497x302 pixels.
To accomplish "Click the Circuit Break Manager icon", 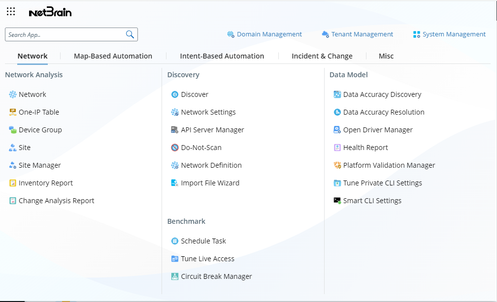I will (x=175, y=276).
